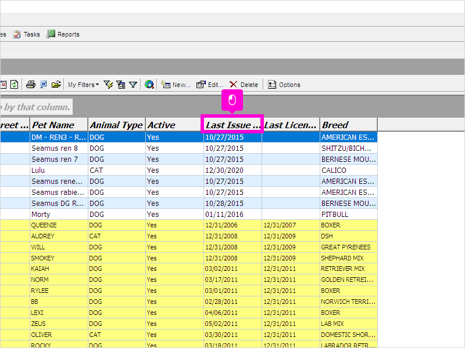Screen dimensions: 465x348
Task: Click the CALICO breed cell
Action: click(x=348, y=171)
